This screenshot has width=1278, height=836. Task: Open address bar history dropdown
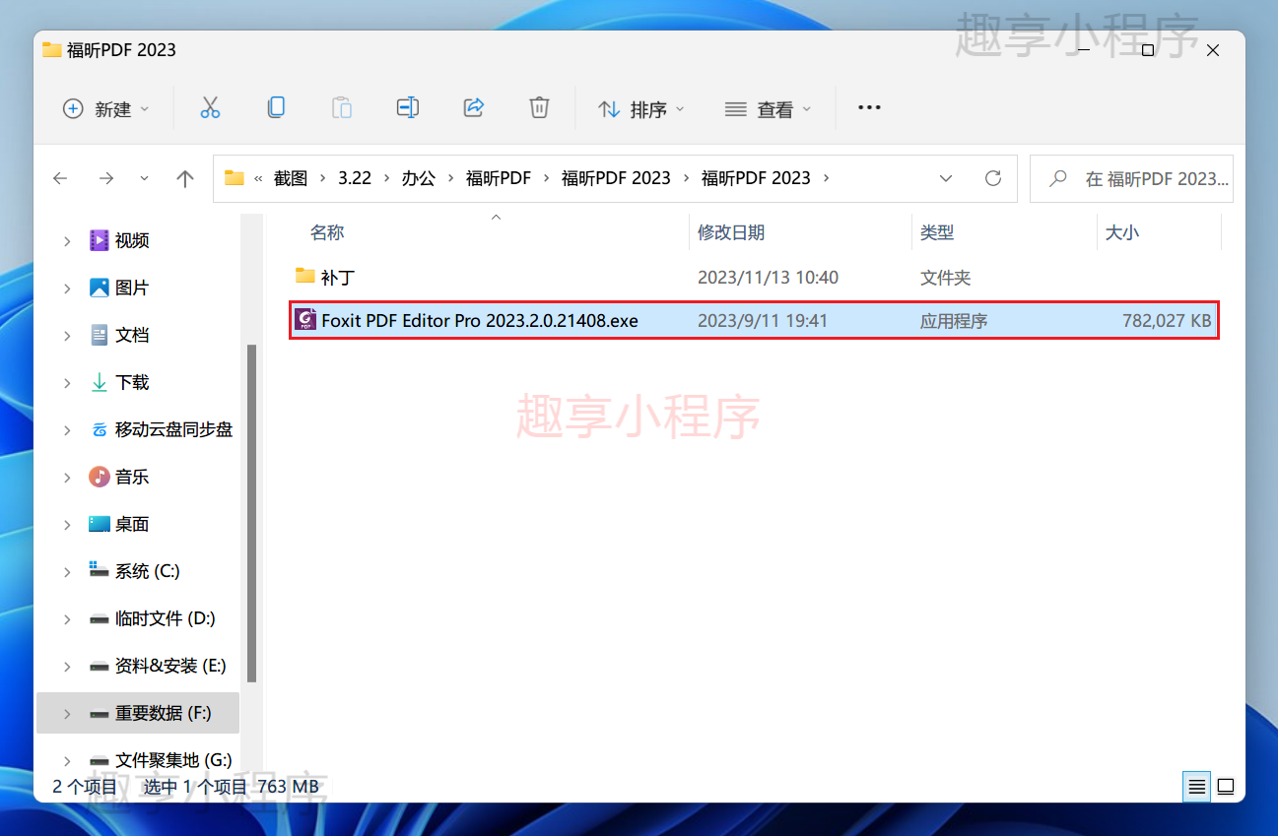(946, 178)
